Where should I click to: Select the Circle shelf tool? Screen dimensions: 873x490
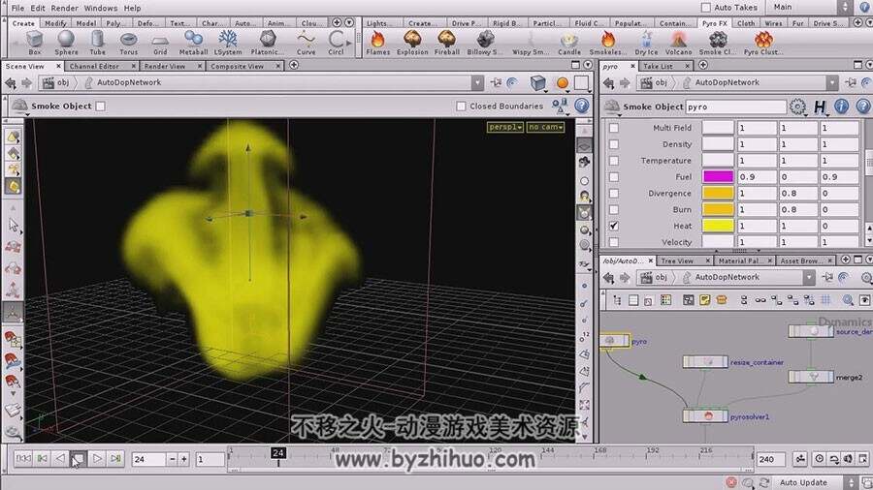click(x=336, y=43)
